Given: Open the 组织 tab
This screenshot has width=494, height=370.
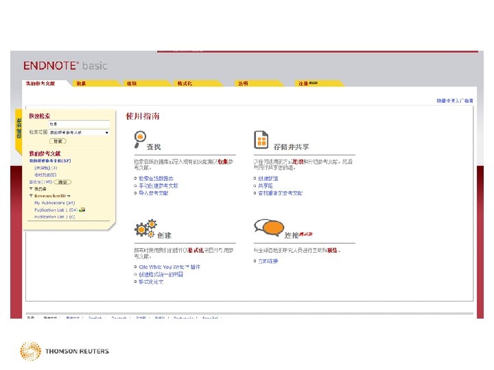Looking at the screenshot, I should [x=132, y=84].
